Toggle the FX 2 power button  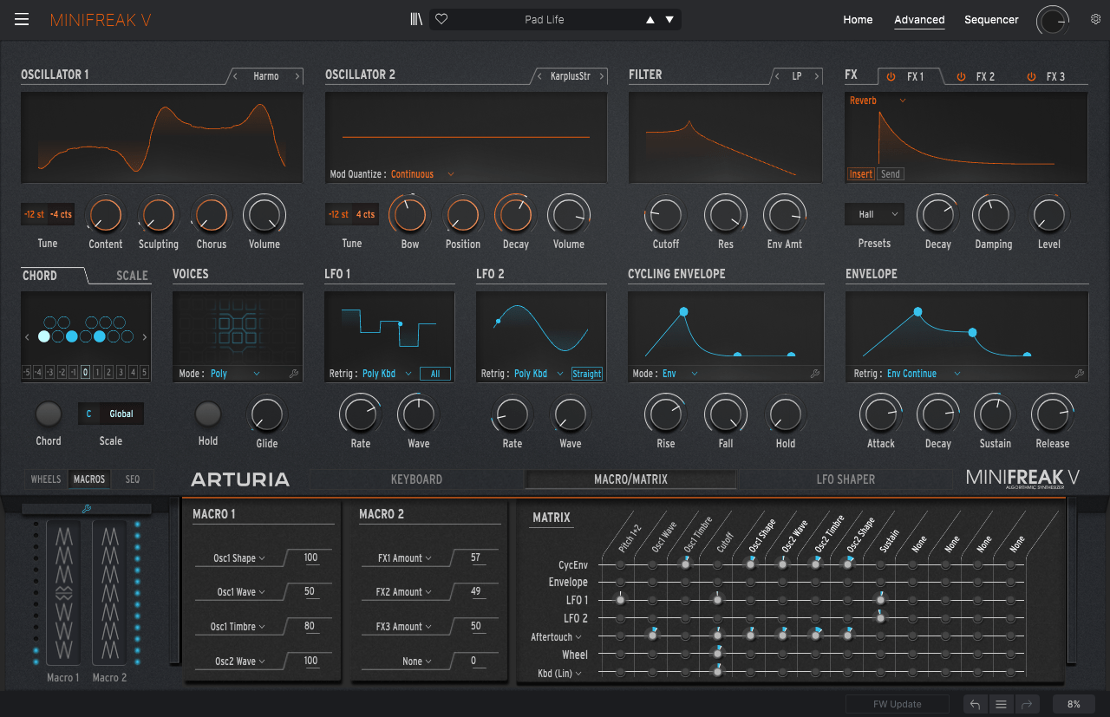(x=961, y=76)
